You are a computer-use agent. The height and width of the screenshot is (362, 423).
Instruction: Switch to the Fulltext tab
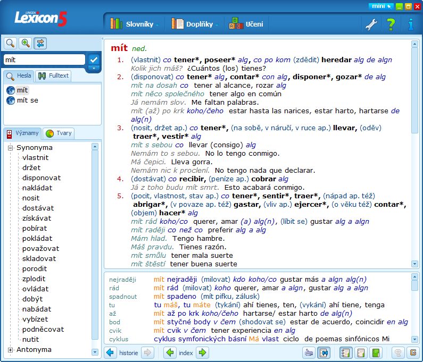coord(53,75)
